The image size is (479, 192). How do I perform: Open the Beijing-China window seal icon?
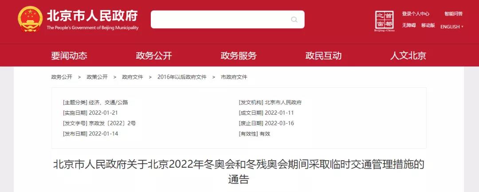pyautogui.click(x=385, y=21)
